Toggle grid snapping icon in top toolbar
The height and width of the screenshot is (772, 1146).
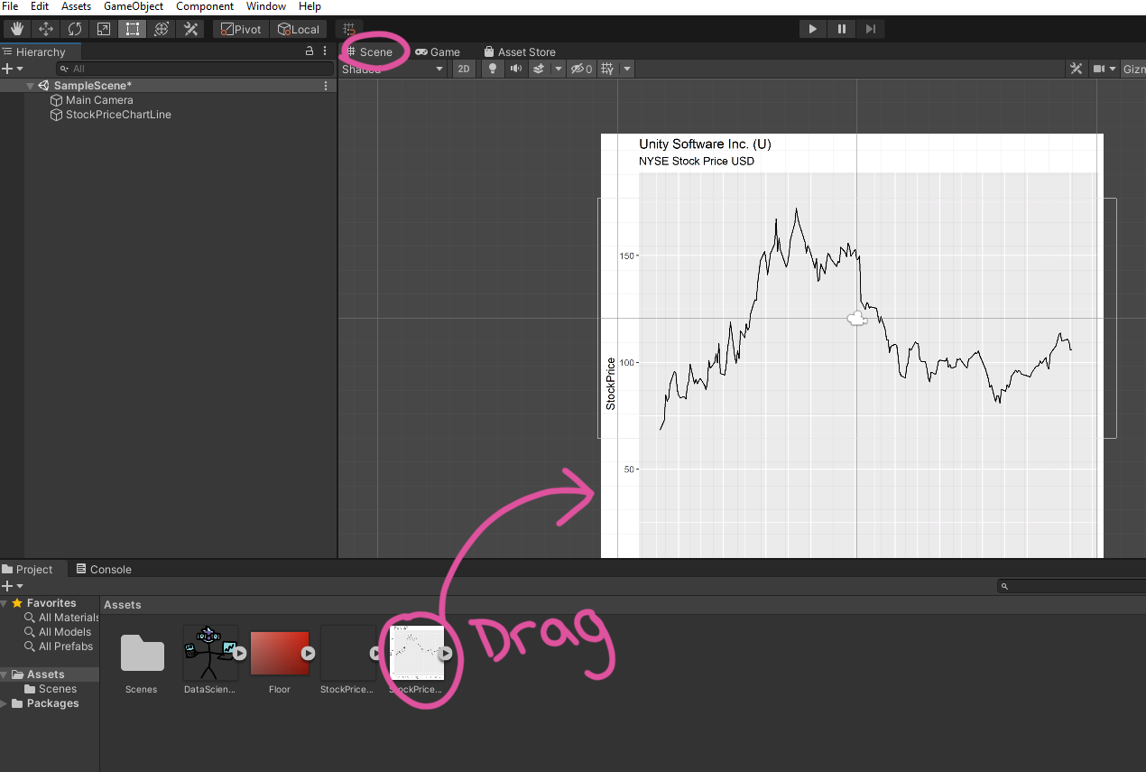pos(349,29)
